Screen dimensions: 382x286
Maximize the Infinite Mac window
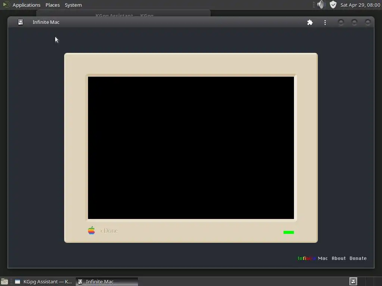(354, 22)
